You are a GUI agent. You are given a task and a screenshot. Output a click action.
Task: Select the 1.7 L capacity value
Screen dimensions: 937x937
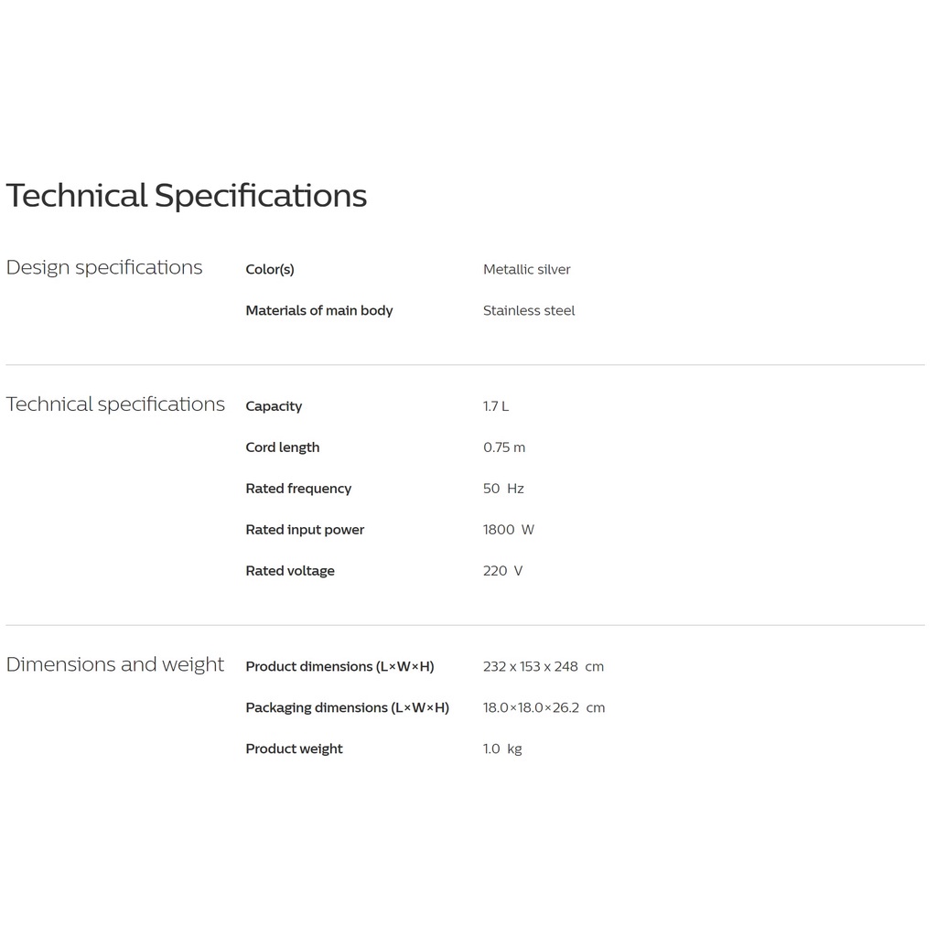[x=496, y=406]
